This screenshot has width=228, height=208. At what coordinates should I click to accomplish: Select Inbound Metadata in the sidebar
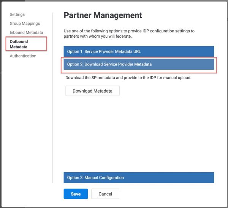coord(26,32)
